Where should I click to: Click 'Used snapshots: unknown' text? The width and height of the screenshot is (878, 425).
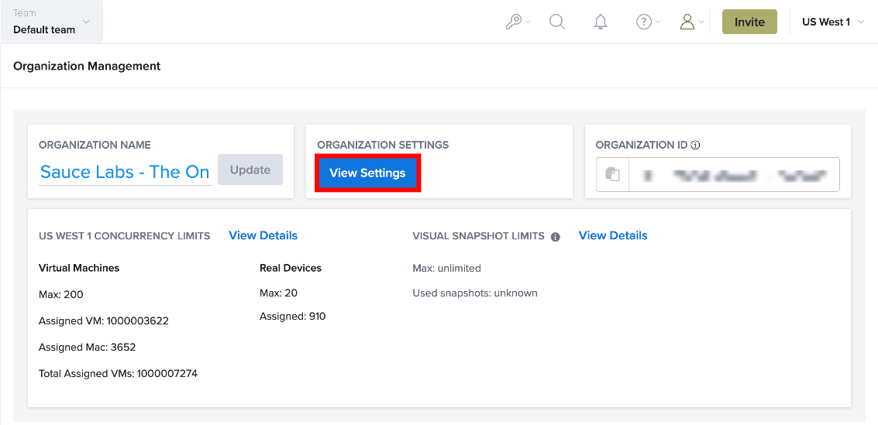(475, 293)
